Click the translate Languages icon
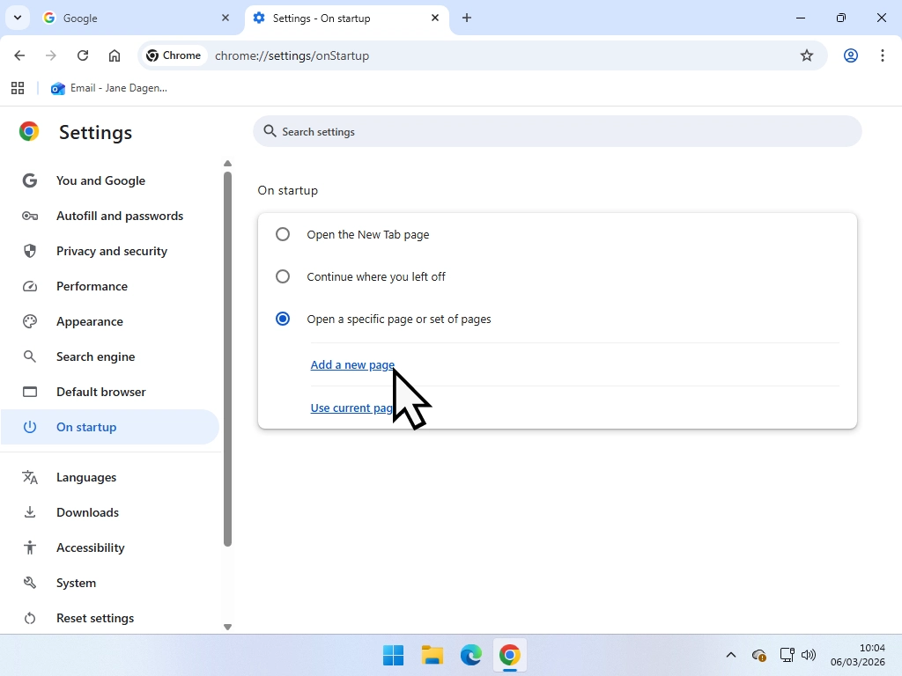Image resolution: width=902 pixels, height=676 pixels. pos(30,477)
